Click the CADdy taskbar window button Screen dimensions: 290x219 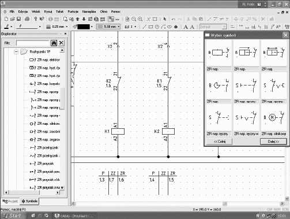tap(75, 216)
